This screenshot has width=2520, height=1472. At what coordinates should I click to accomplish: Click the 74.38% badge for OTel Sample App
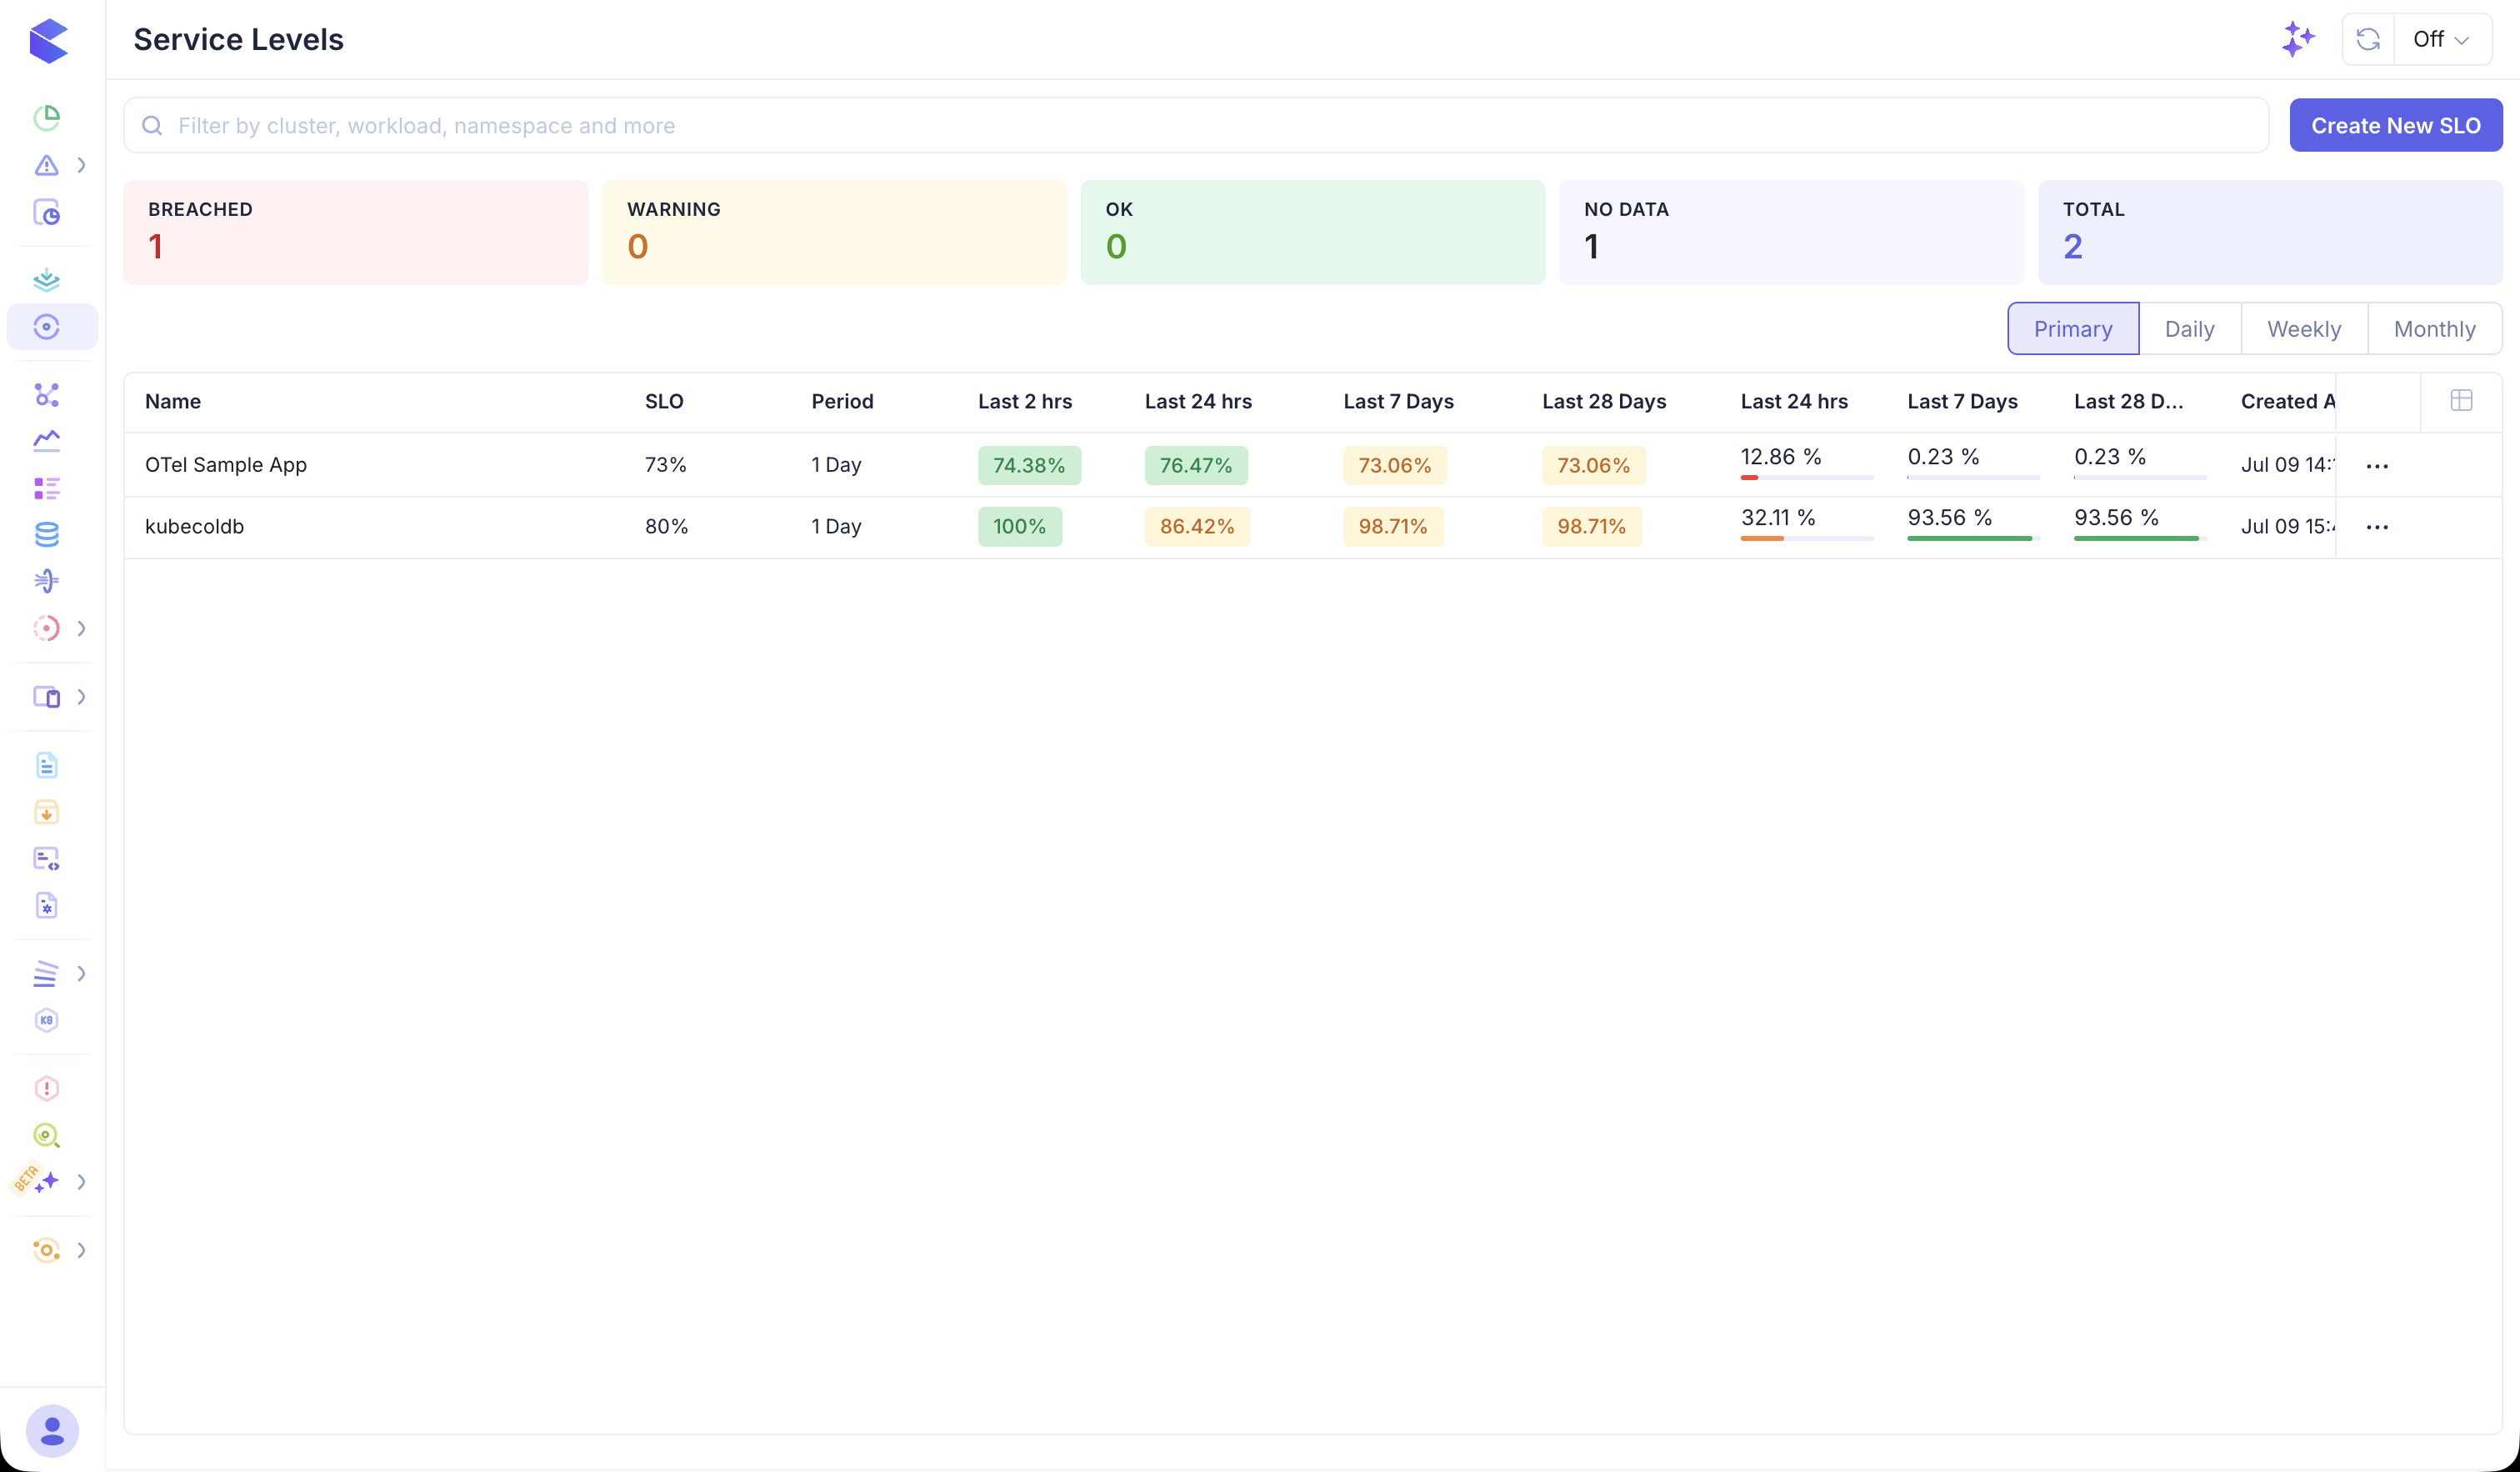pos(1029,466)
